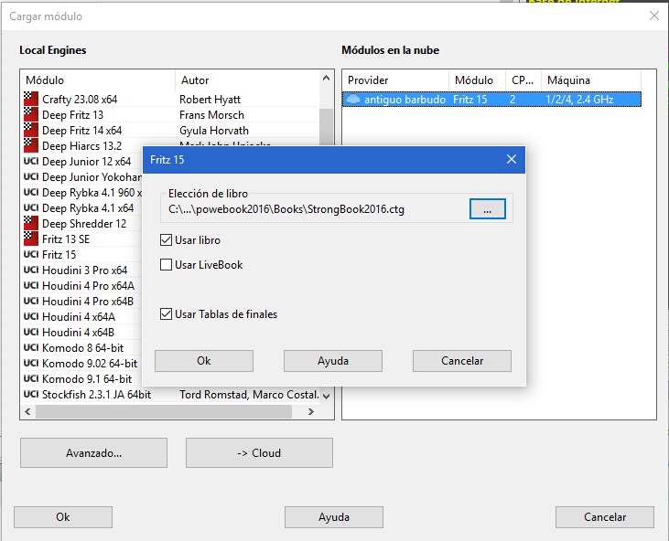The height and width of the screenshot is (541, 669).
Task: Click the UCI icon beside Deep Rybka 4.1 960
Action: coord(31,193)
